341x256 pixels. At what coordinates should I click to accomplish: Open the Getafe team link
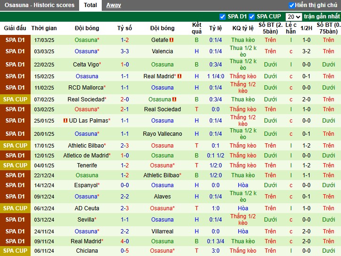[160, 40]
